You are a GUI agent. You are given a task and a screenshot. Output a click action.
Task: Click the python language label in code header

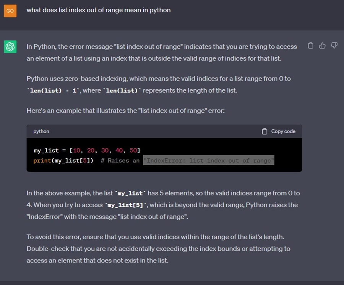coord(41,131)
